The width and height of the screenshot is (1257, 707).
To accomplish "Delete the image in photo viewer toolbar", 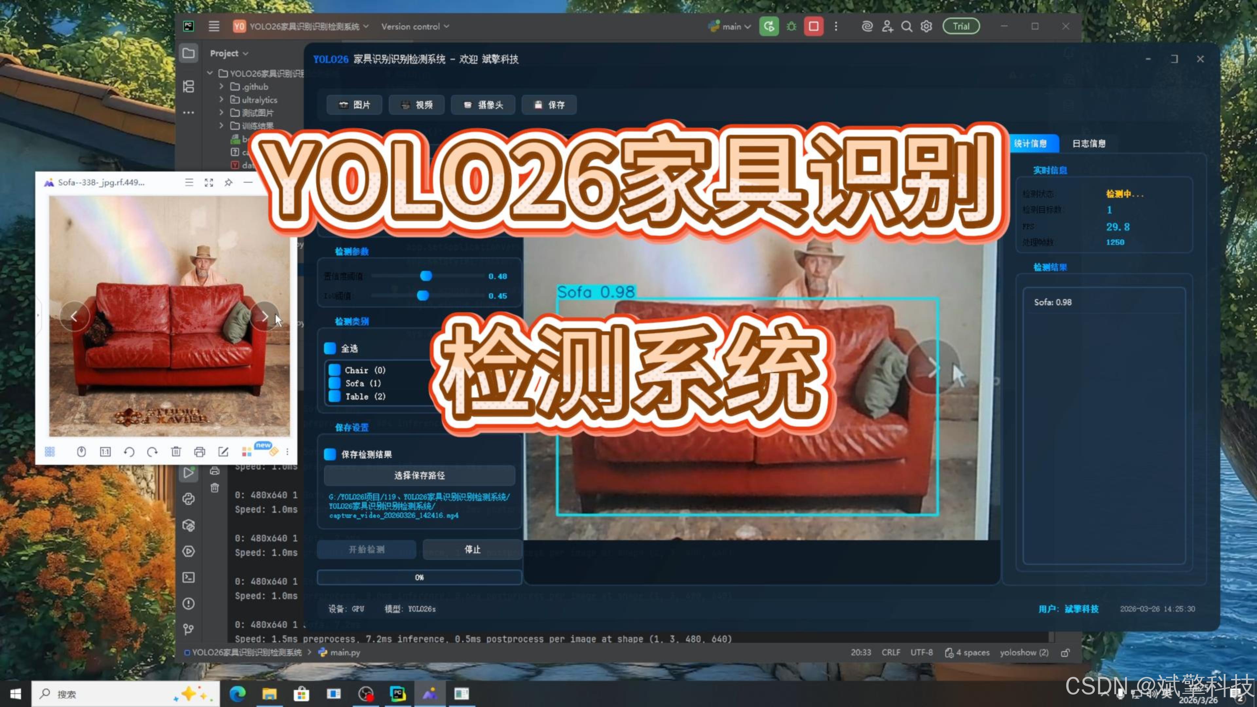I will 176,452.
